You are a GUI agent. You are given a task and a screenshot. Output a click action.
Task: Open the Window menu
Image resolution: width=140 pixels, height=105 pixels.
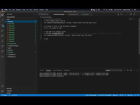coord(42,10)
